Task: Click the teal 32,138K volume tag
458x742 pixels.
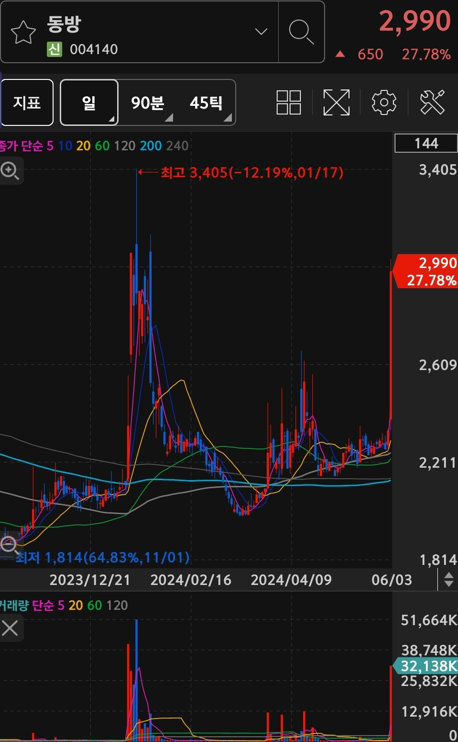Action: [x=425, y=666]
